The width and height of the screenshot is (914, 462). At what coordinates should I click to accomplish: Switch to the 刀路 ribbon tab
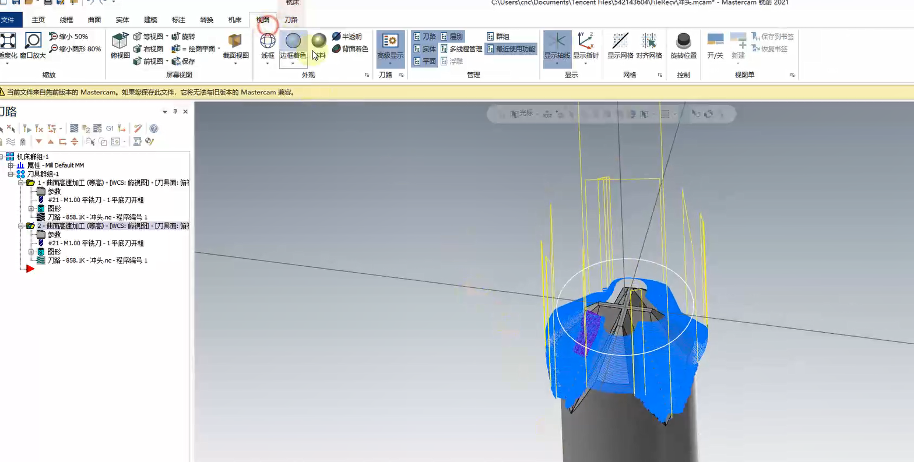291,20
